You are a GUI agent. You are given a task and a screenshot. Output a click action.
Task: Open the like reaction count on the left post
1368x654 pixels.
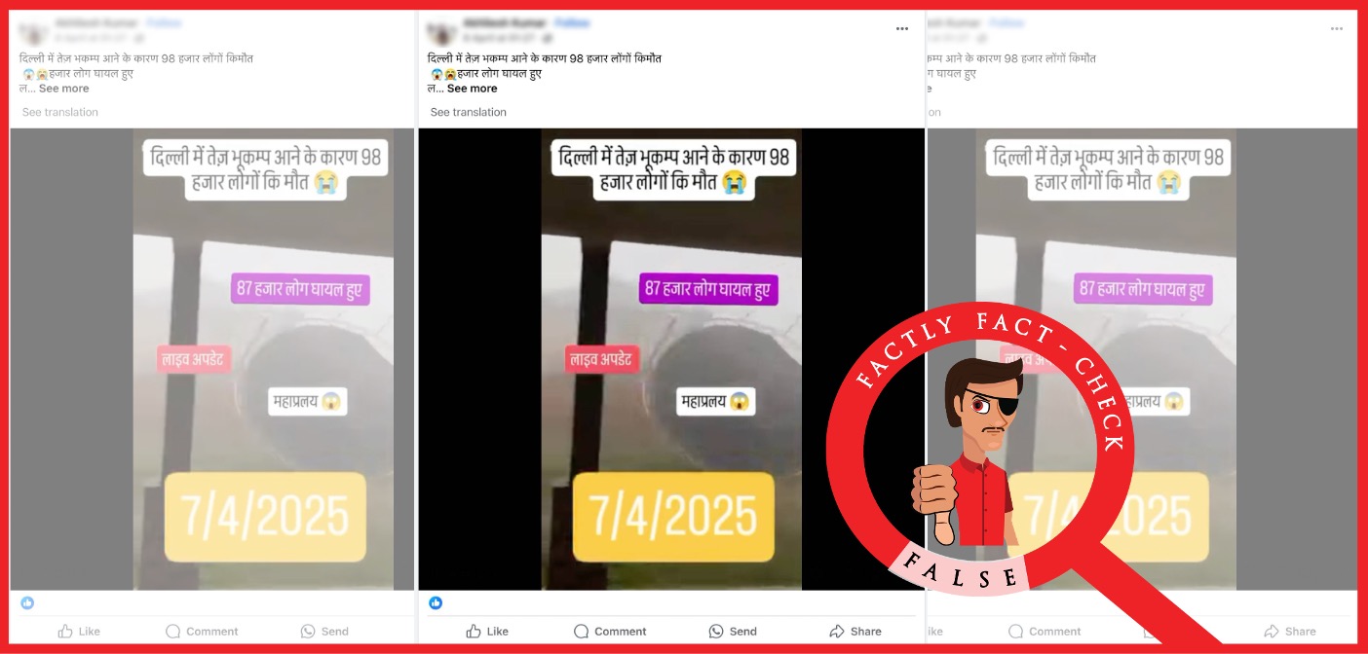[x=27, y=602]
